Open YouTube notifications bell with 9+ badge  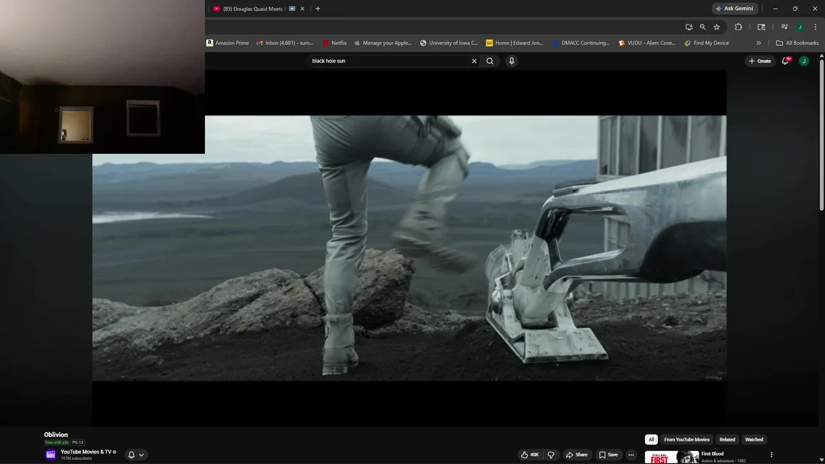tap(786, 61)
